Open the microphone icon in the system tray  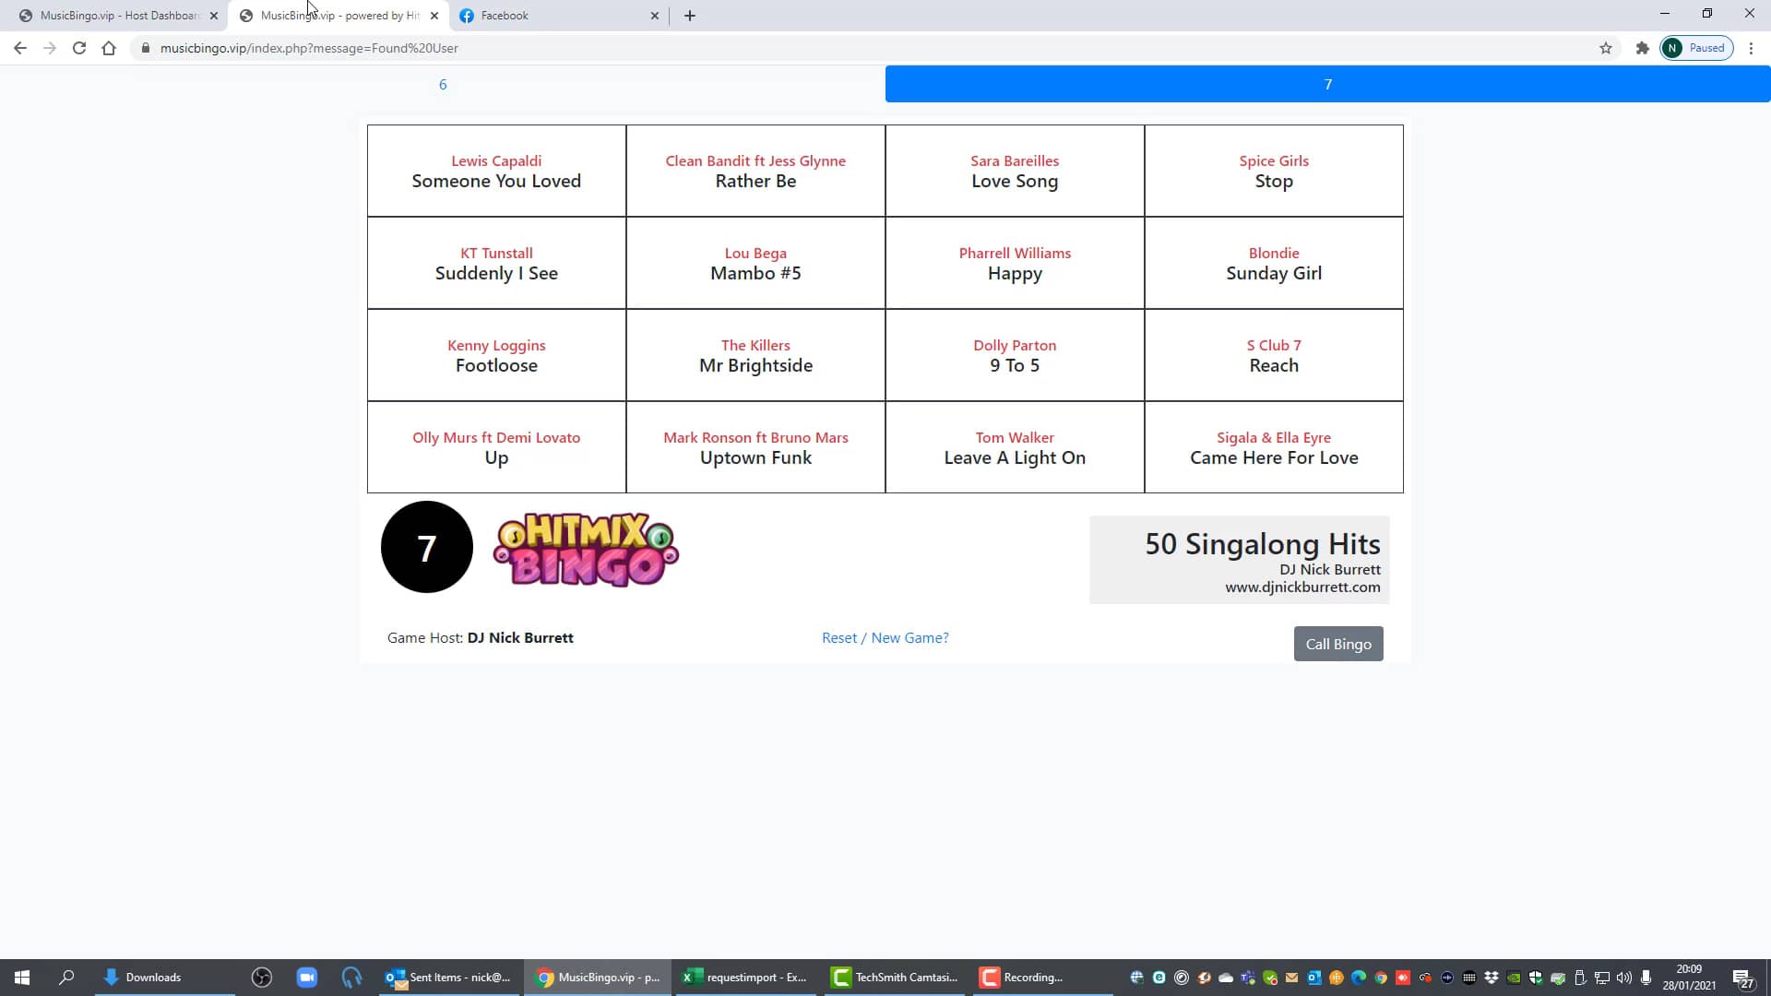(x=1647, y=977)
